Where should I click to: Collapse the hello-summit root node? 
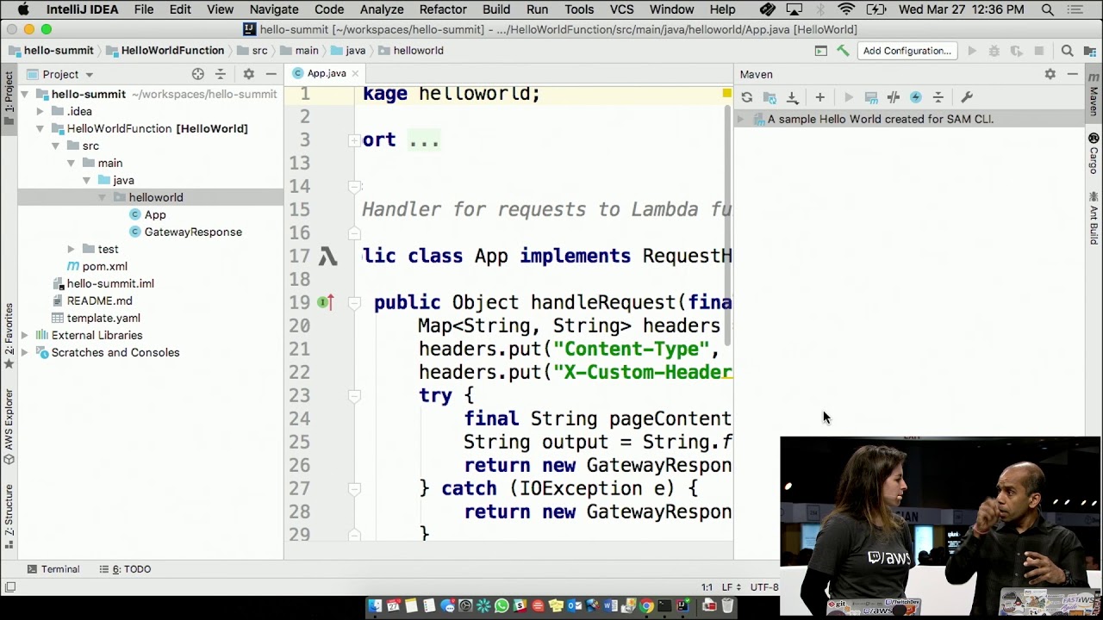24,94
